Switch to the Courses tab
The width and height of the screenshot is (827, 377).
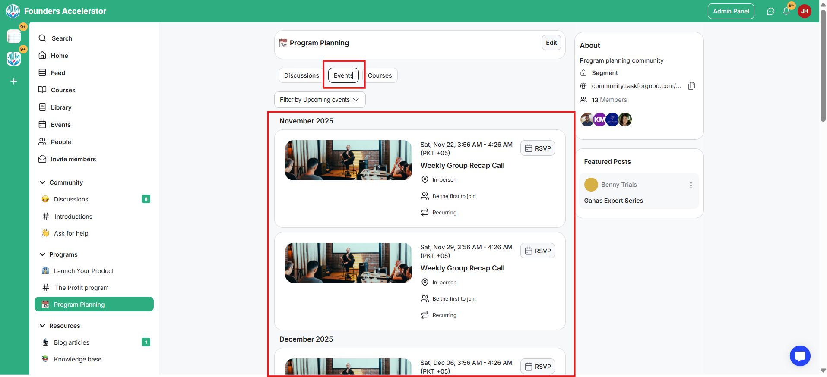[x=380, y=75]
